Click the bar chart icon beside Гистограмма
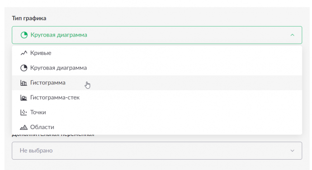The height and width of the screenshot is (170, 312). (x=24, y=83)
